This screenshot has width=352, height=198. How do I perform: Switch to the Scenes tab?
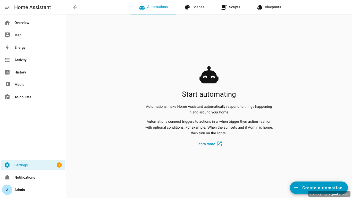(x=195, y=7)
